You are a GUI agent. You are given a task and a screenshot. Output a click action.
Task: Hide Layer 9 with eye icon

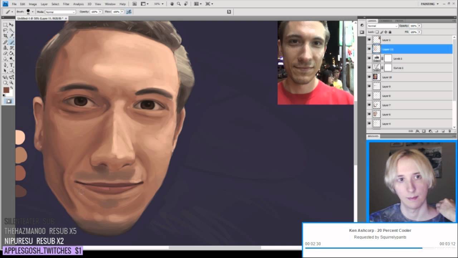(x=369, y=86)
